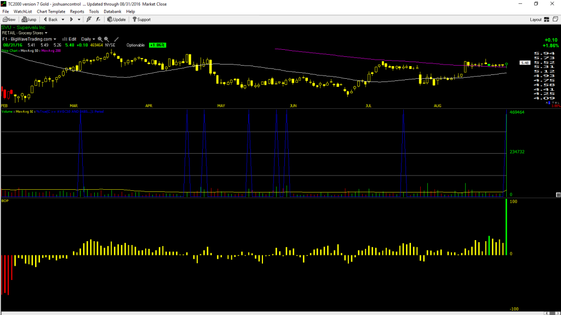Open the Databank menu
This screenshot has width=561, height=315.
pos(112,11)
